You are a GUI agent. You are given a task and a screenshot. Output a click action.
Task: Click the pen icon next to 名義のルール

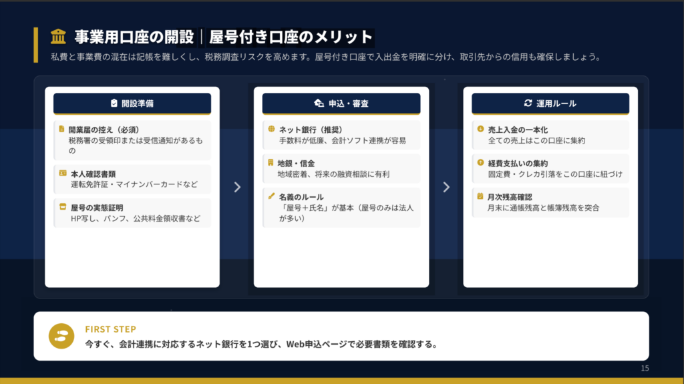tap(271, 197)
